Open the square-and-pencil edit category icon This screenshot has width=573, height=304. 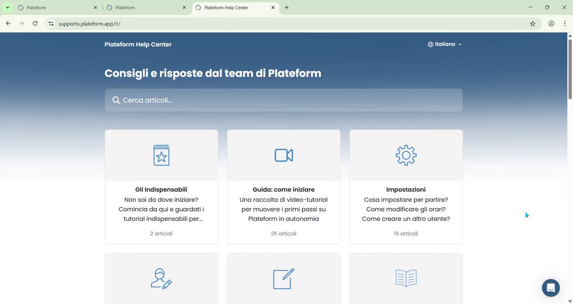[x=284, y=279]
